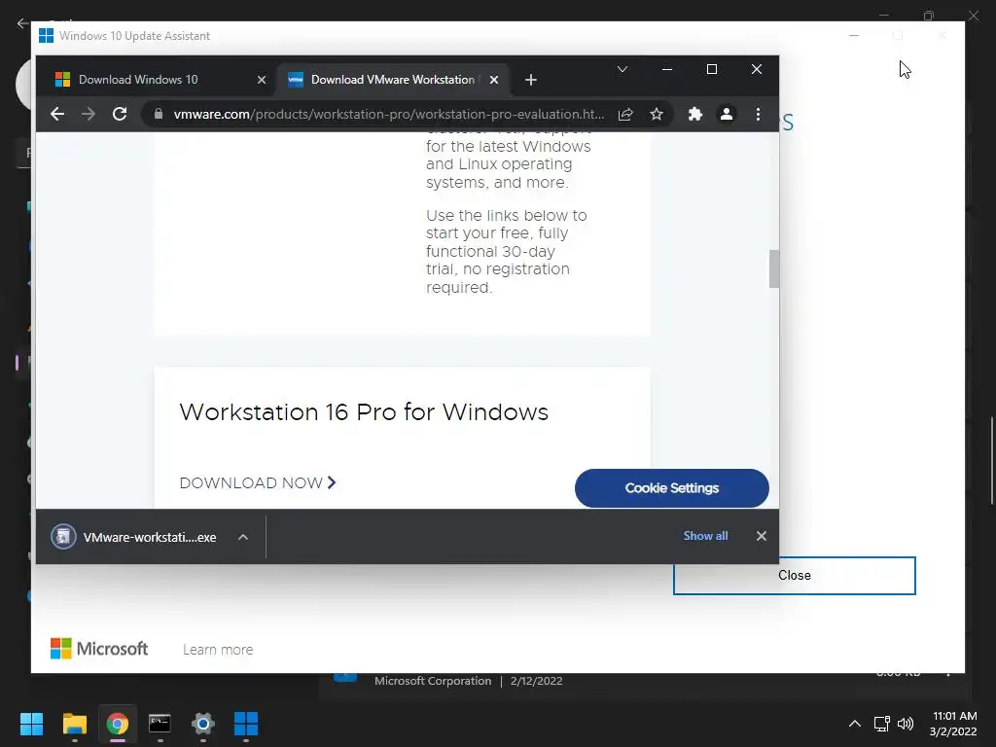The width and height of the screenshot is (996, 747).
Task: Click DOWNLOAD NOW for Workstation 16 Pro
Action: click(x=258, y=482)
